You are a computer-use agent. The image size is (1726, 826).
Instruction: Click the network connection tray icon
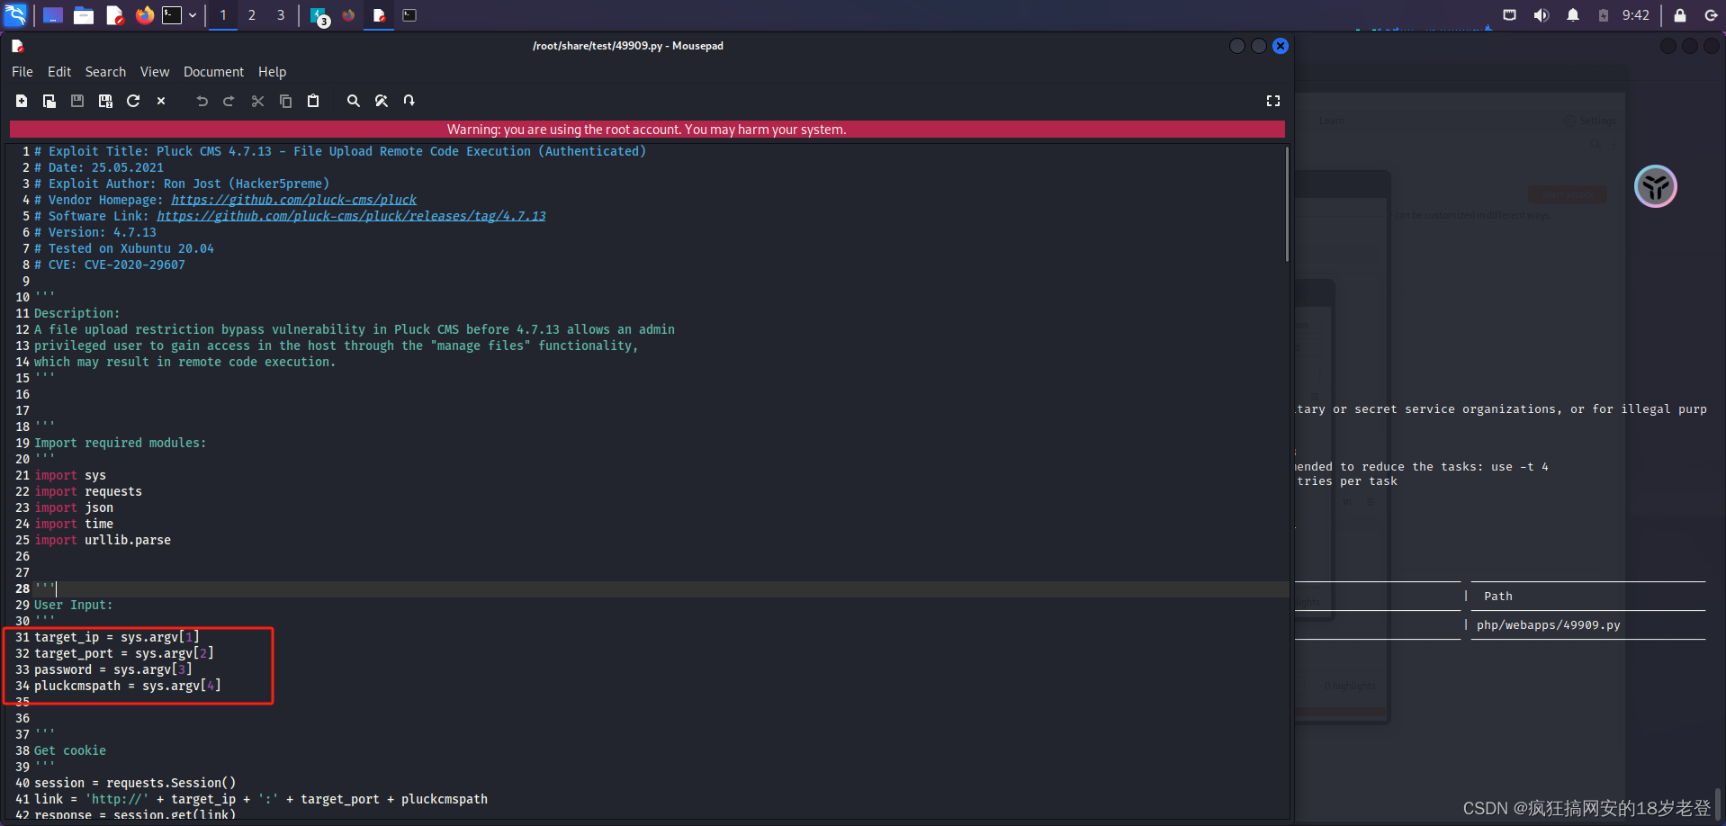pyautogui.click(x=1510, y=15)
